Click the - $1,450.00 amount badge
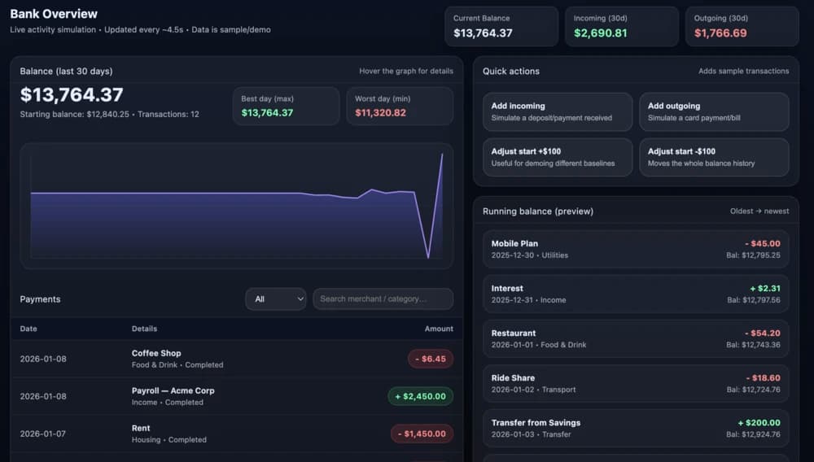Screen dimensions: 814x462 tap(422, 434)
